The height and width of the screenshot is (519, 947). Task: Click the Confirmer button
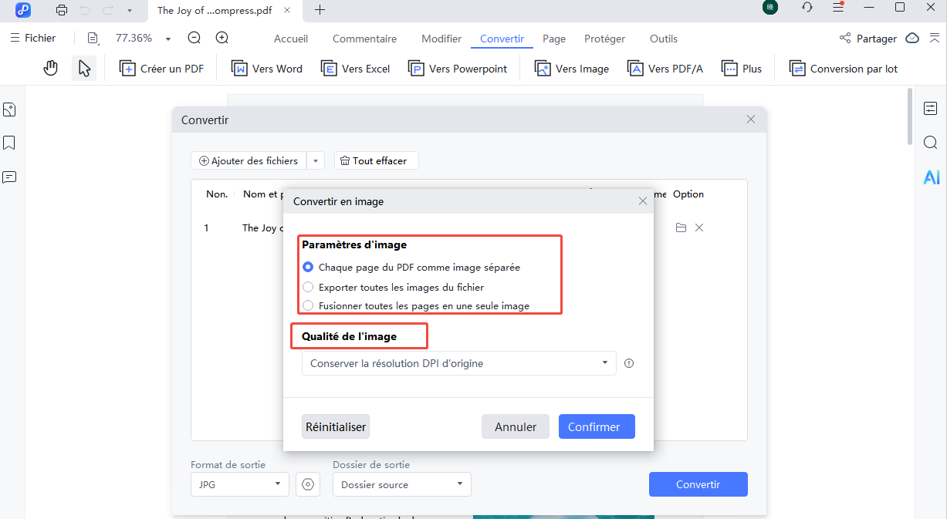[x=597, y=426]
